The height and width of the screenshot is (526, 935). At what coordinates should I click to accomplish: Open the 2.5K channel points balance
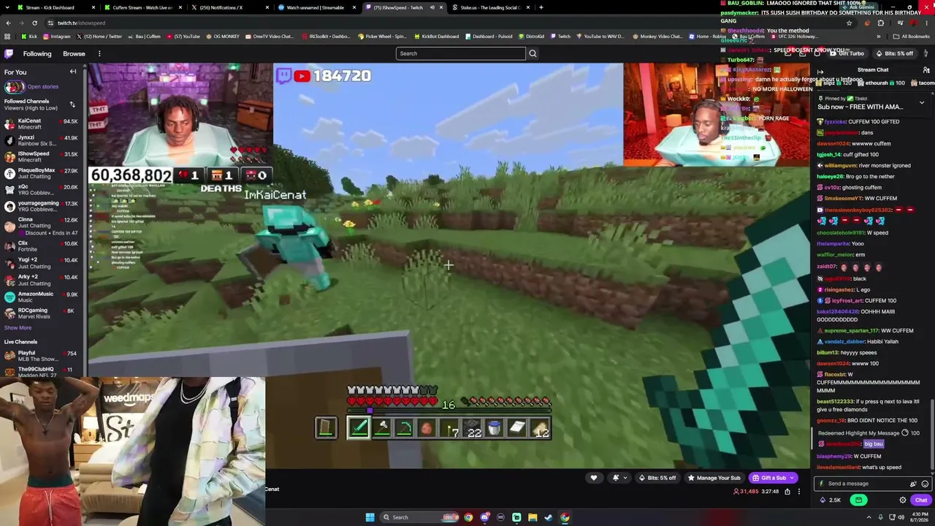pyautogui.click(x=831, y=500)
